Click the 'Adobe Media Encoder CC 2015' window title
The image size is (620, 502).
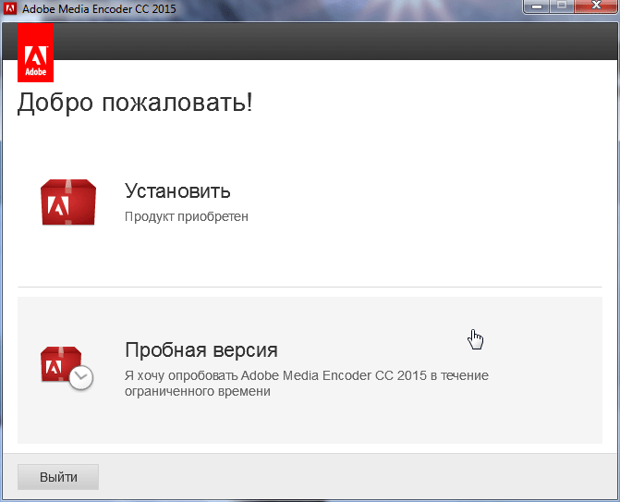click(99, 8)
